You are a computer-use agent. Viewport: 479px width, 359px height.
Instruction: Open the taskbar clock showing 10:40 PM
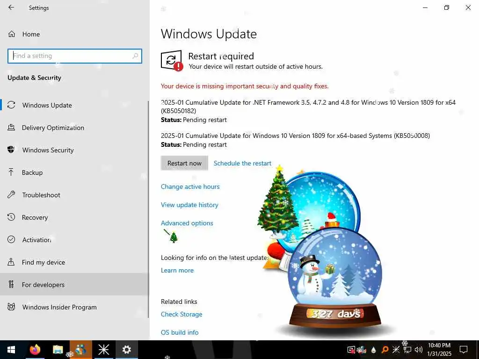[439, 350]
